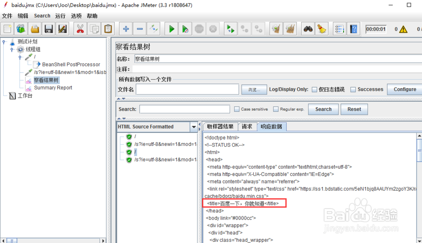Enable the Case sensitive checkbox
The image size is (422, 243).
pyautogui.click(x=237, y=109)
